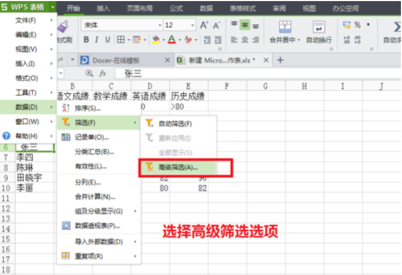Screen dimensions: 402x275
Task: Apply percent style to cells
Action: [x=357, y=25]
